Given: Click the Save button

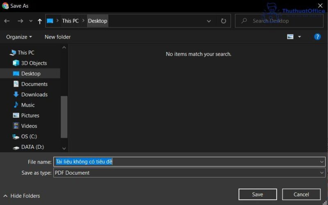Looking at the screenshot, I should tap(257, 194).
